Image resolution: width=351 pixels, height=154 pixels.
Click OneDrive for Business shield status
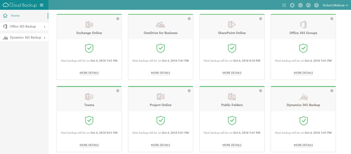(161, 48)
